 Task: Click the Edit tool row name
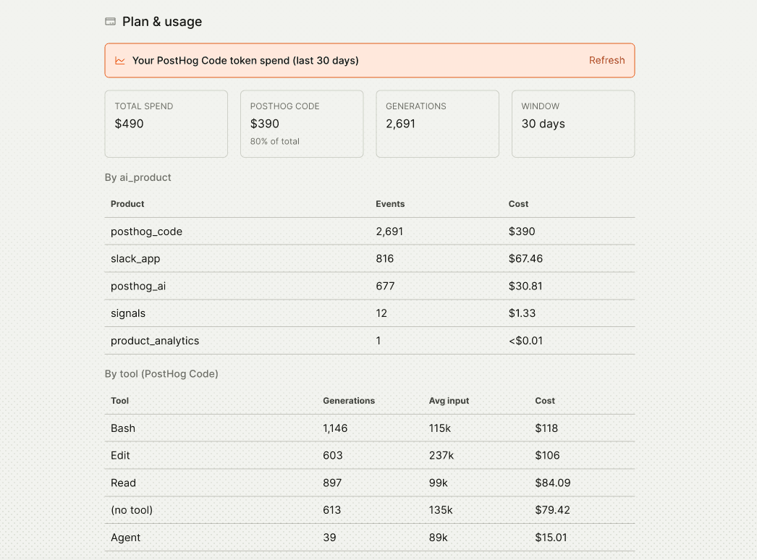click(x=120, y=455)
